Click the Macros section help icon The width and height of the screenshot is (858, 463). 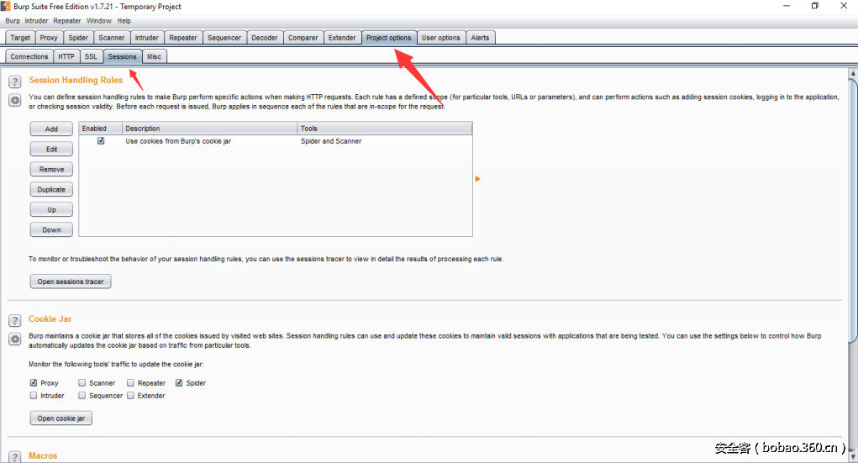14,456
